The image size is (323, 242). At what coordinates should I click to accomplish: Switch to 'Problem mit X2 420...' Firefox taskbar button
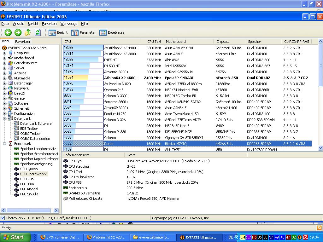click(x=107, y=238)
